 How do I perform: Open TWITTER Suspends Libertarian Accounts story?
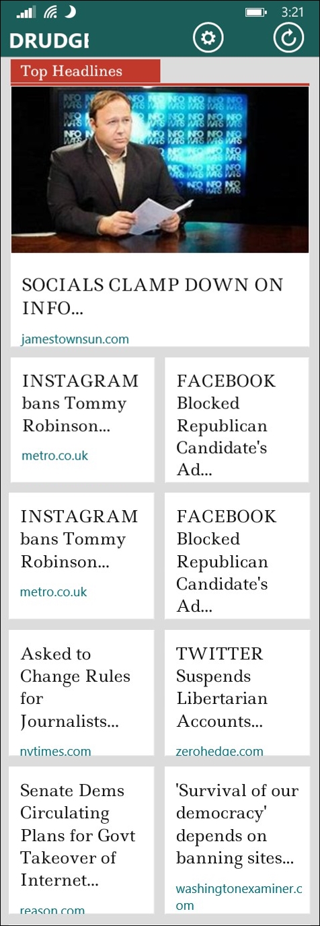click(237, 692)
